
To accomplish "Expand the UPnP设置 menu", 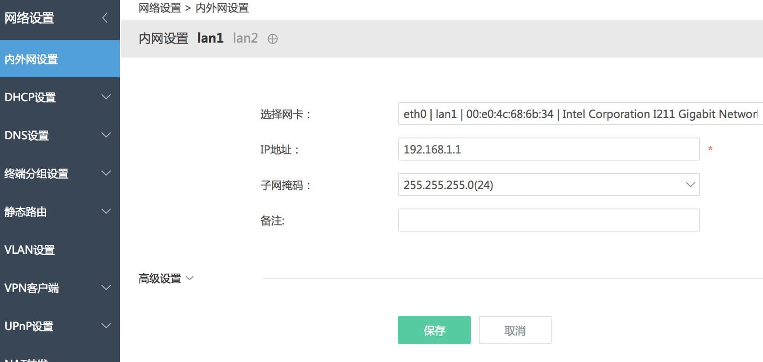I will point(106,326).
